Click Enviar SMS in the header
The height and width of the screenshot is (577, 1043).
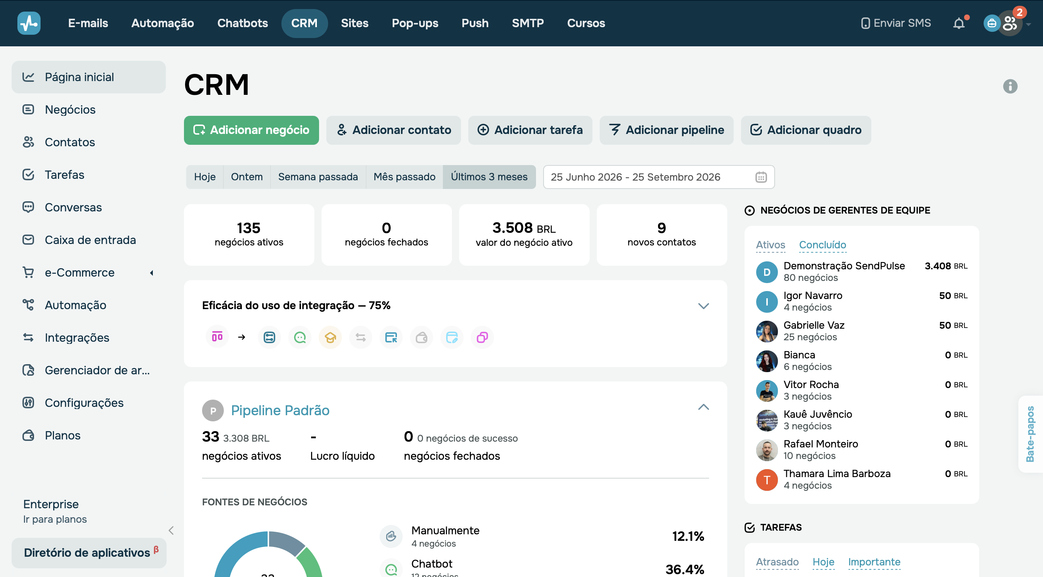pos(896,23)
